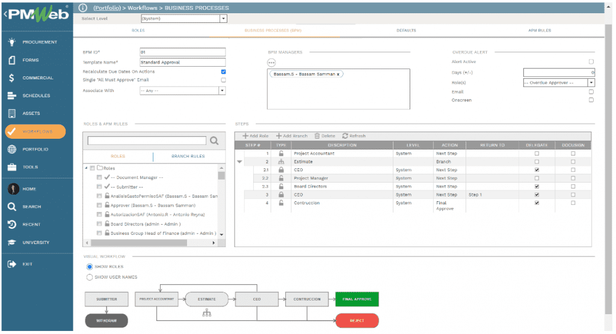Screen dimensions: 616x334
Task: Enable the overdue Email checkbox
Action: click(x=591, y=92)
